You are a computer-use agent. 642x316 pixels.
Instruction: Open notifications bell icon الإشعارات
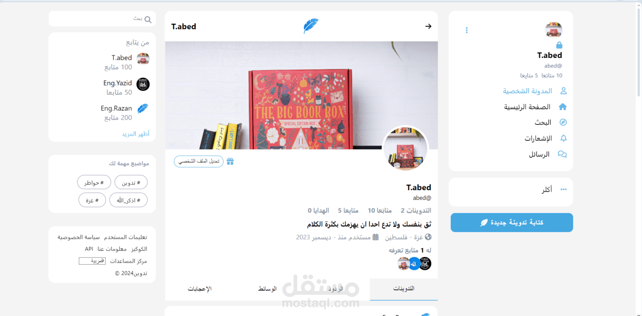[563, 138]
